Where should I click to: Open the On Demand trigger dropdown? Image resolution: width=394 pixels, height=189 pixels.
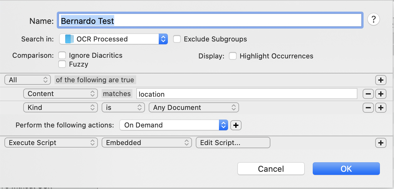173,125
